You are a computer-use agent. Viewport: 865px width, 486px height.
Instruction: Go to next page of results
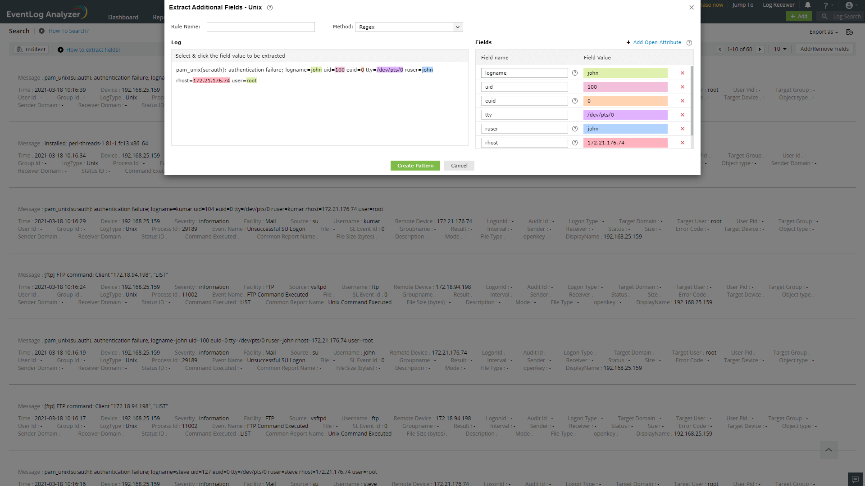point(760,49)
